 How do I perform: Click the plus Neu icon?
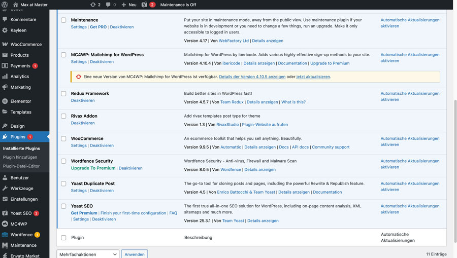point(123,5)
